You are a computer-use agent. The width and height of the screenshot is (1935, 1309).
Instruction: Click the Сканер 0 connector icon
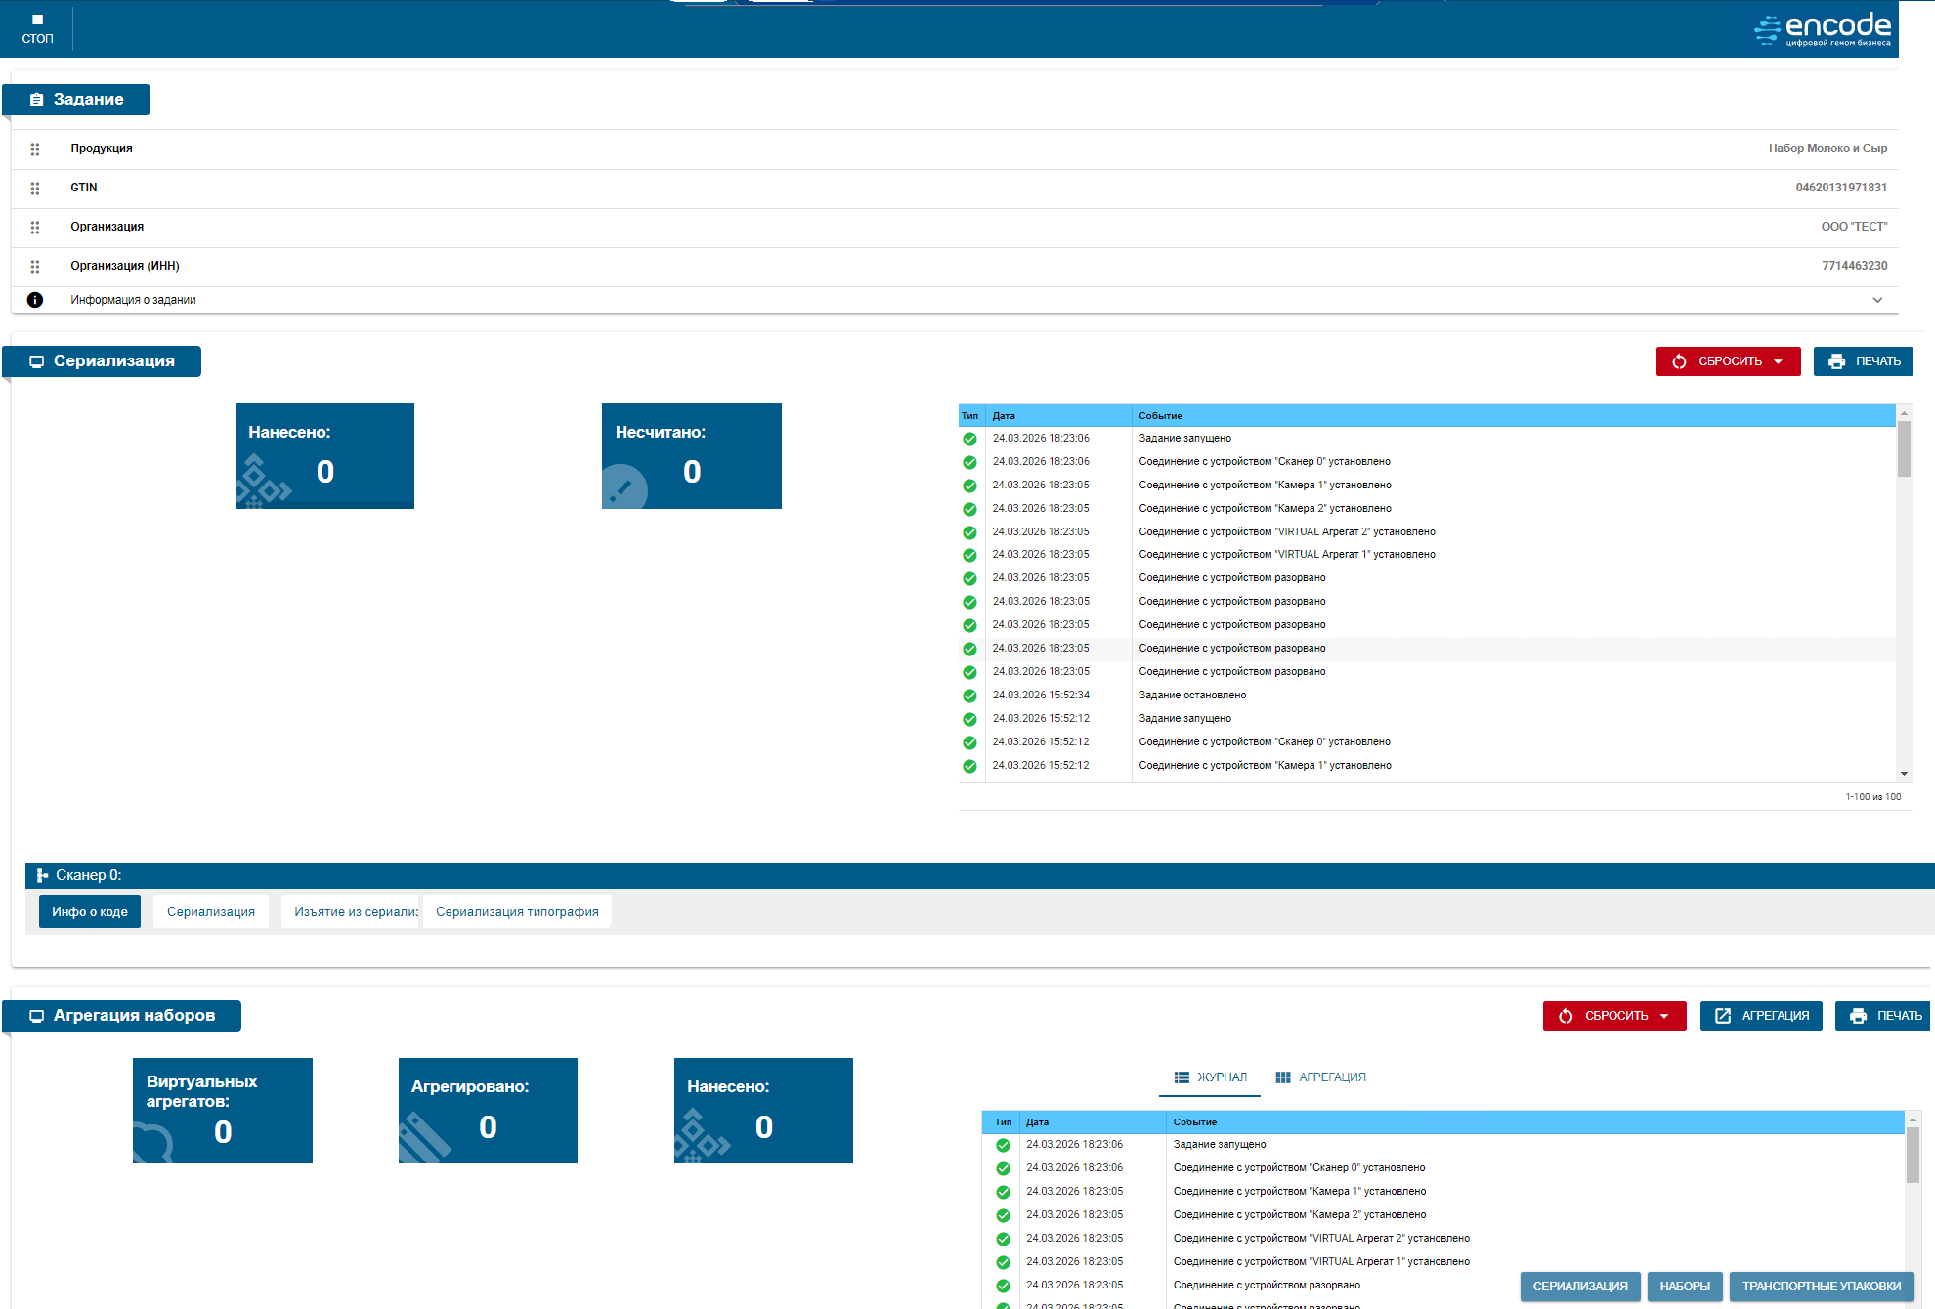42,875
